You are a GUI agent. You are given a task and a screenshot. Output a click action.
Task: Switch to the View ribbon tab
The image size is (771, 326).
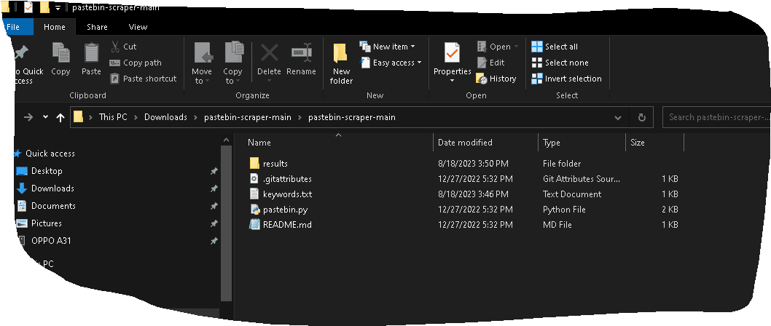(x=138, y=27)
